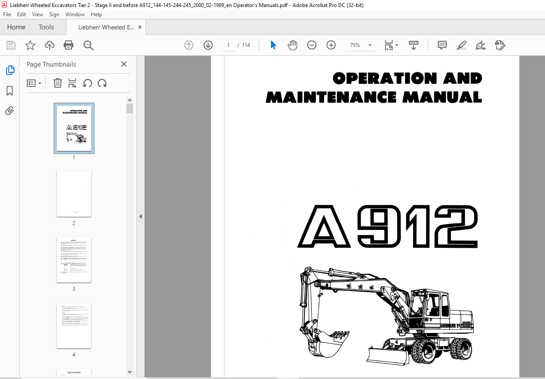Switch to the Tools tab
Screen dimensions: 545x379
[46, 27]
